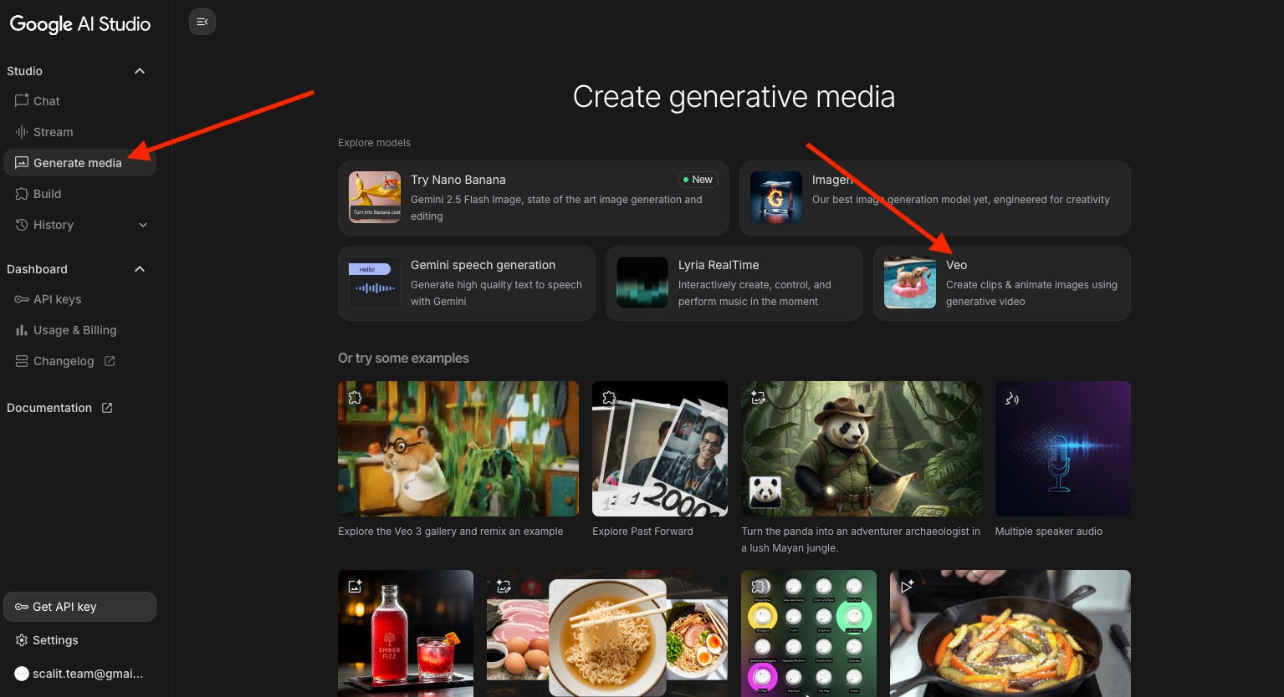Click the account avatar icon

(x=22, y=674)
